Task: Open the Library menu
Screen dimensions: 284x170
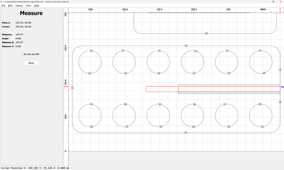Action: coord(19,6)
